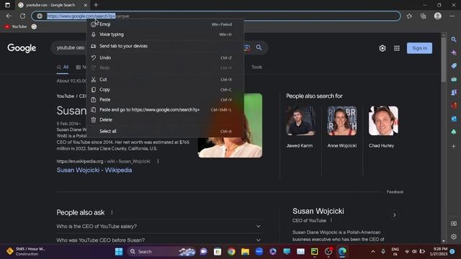461x259 pixels.
Task: Go back to previous page
Action: pyautogui.click(x=9, y=16)
